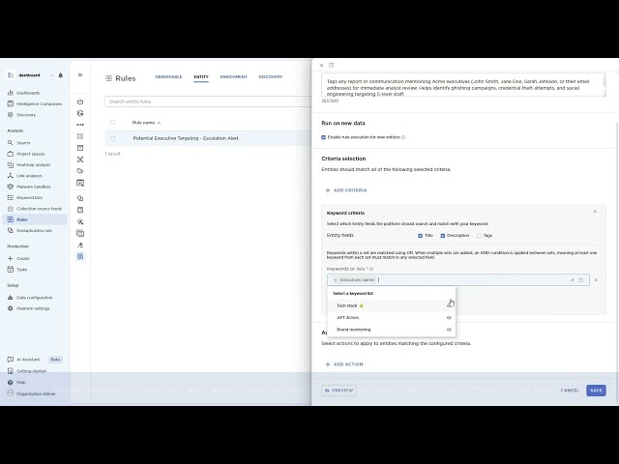Switch to the Observable tab
The image size is (619, 464).
click(x=168, y=76)
